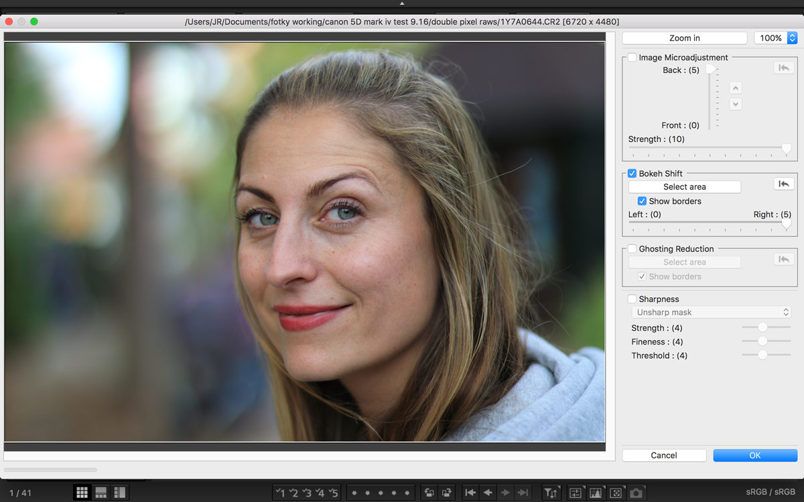Click the Bokeh Shift Left/Right slider handle
This screenshot has height=502, width=804.
click(786, 224)
